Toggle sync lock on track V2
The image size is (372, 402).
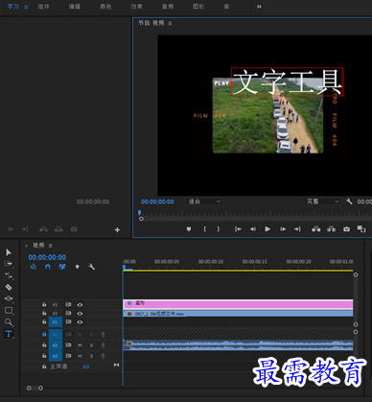click(68, 314)
